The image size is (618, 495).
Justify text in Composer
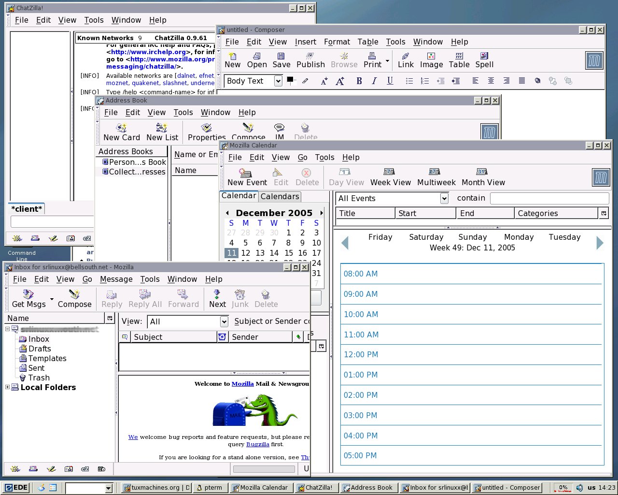click(522, 81)
